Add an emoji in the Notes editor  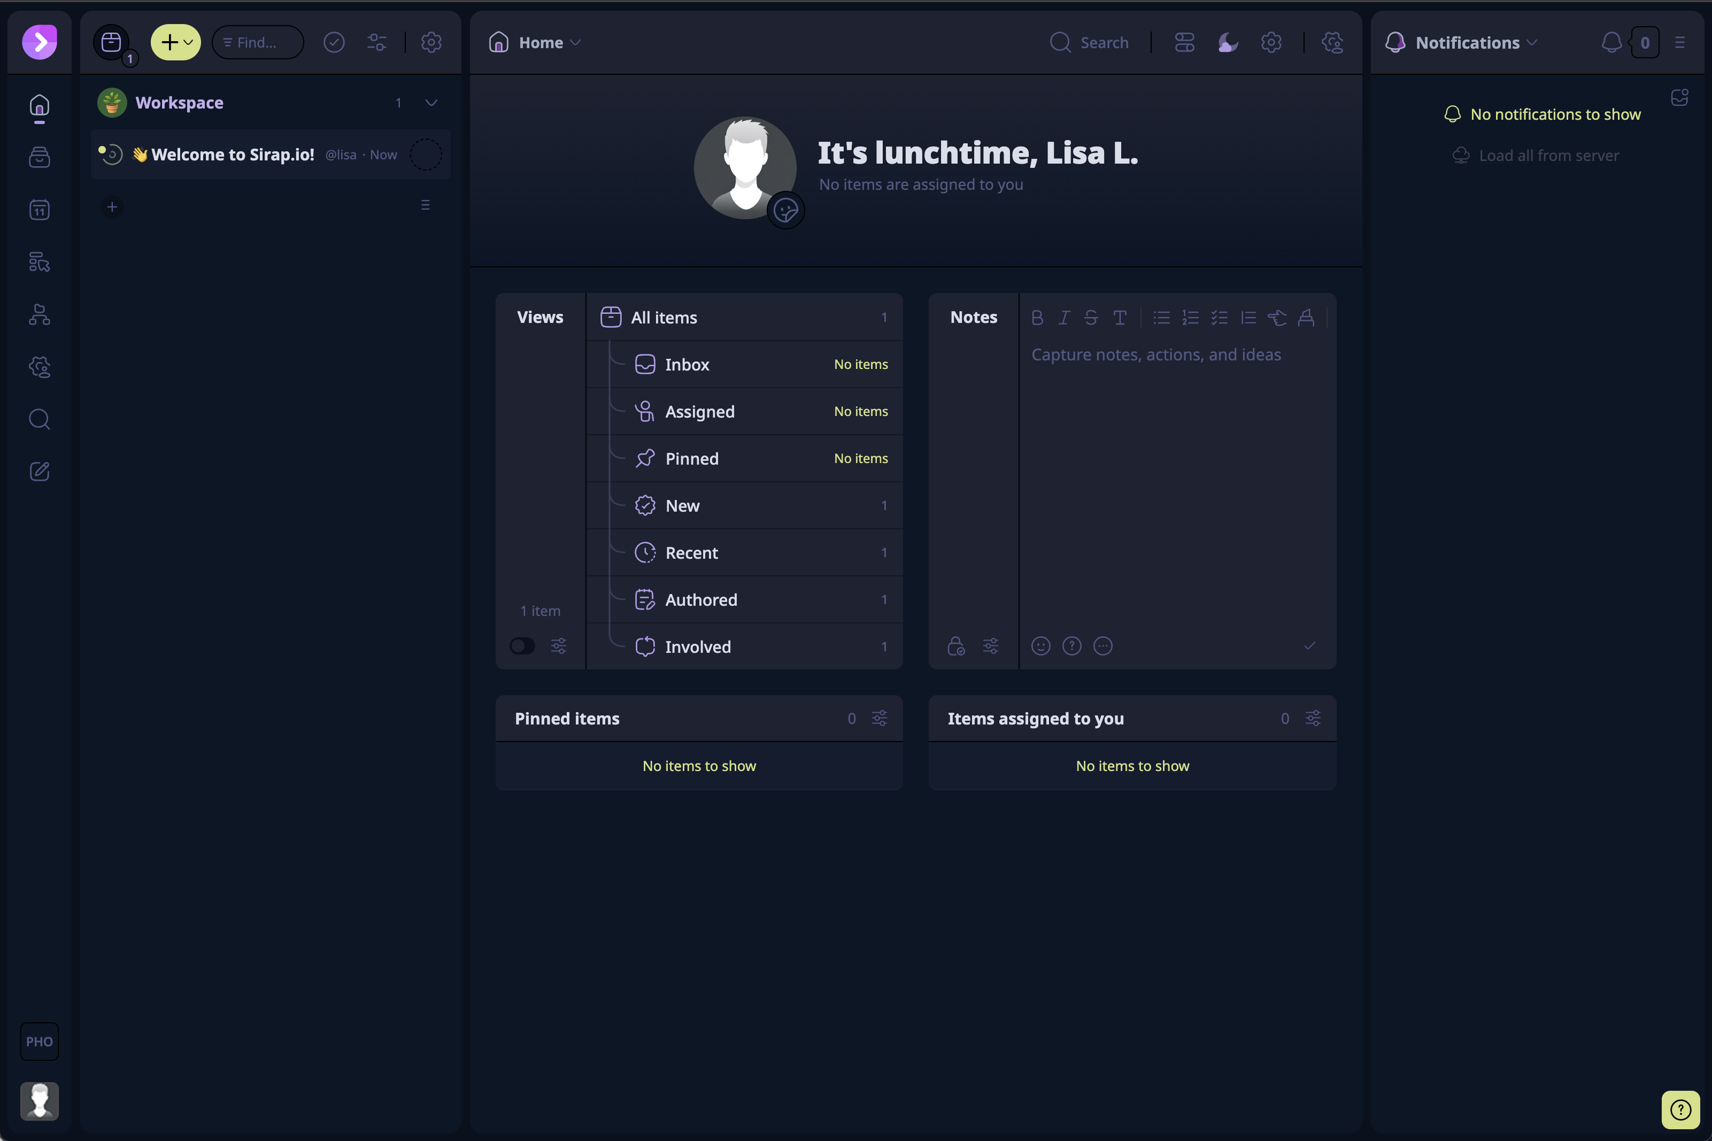tap(1040, 645)
